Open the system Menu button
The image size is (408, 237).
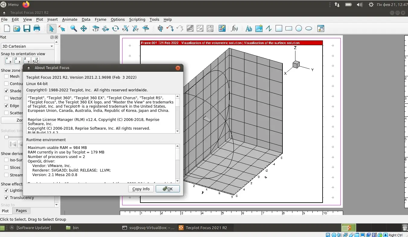click(10, 5)
